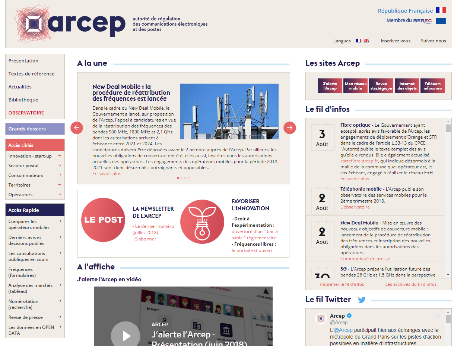Open the bac à sable réglementaire link
This screenshot has height=346, width=454.
(255, 235)
